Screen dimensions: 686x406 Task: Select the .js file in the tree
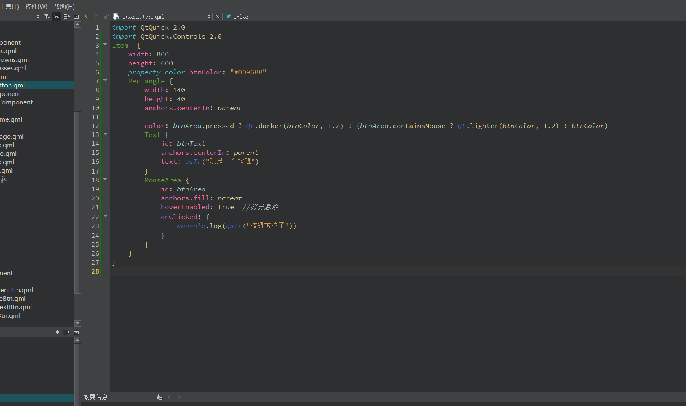tap(3, 179)
